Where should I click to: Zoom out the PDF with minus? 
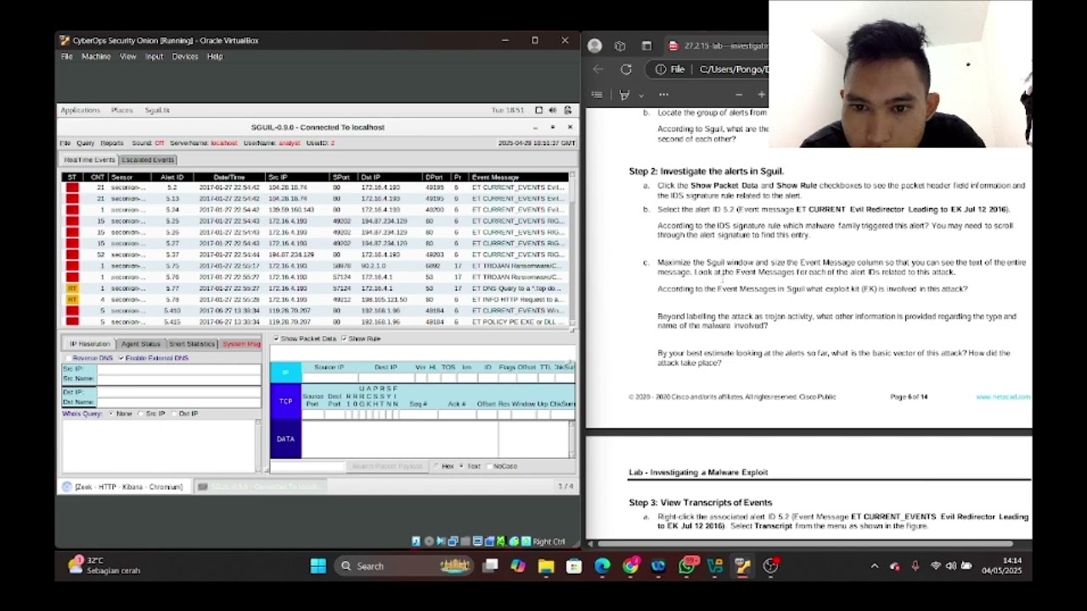coord(739,95)
